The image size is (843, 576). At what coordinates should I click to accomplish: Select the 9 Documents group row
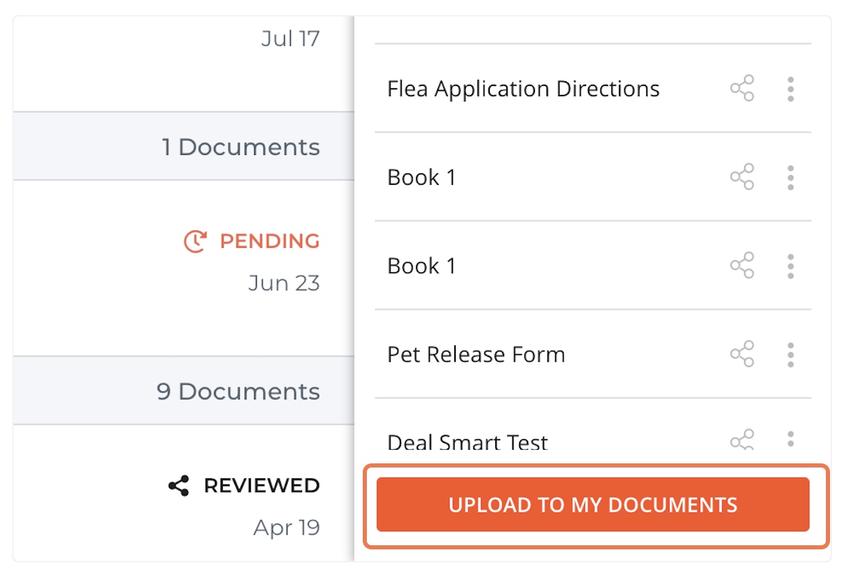pyautogui.click(x=184, y=390)
